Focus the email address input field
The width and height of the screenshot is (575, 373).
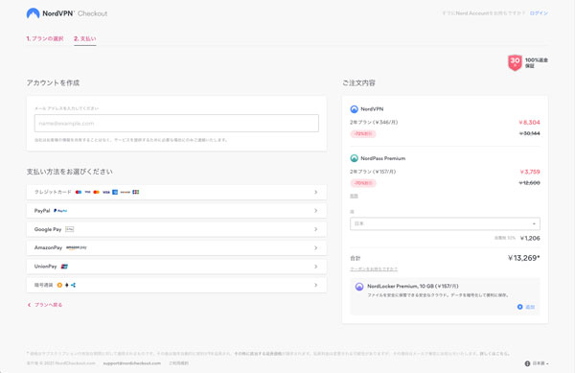coord(176,124)
